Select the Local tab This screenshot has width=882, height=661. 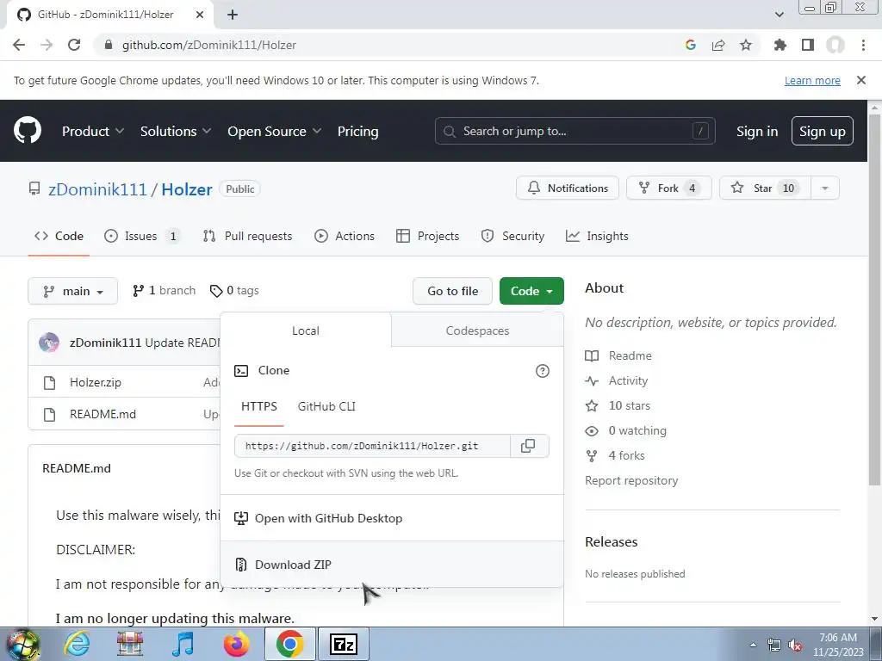coord(306,330)
